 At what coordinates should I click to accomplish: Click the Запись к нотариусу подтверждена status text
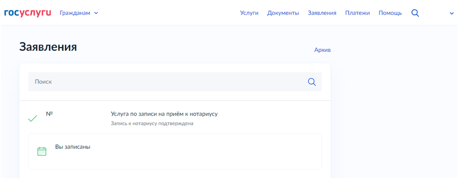[x=152, y=124]
